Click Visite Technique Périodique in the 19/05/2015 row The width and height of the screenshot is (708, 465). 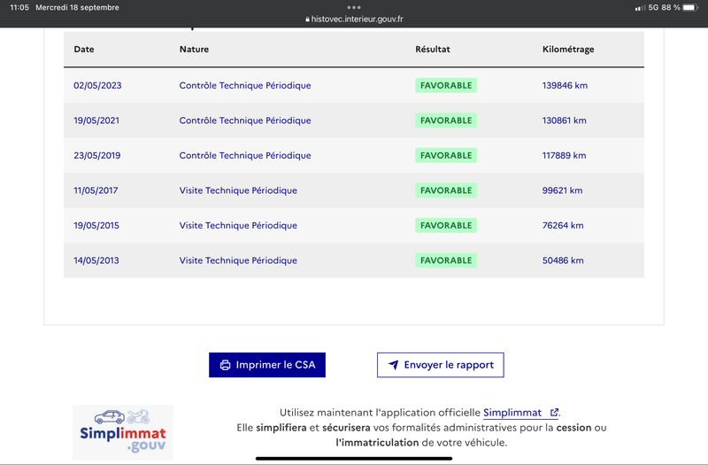[238, 226]
